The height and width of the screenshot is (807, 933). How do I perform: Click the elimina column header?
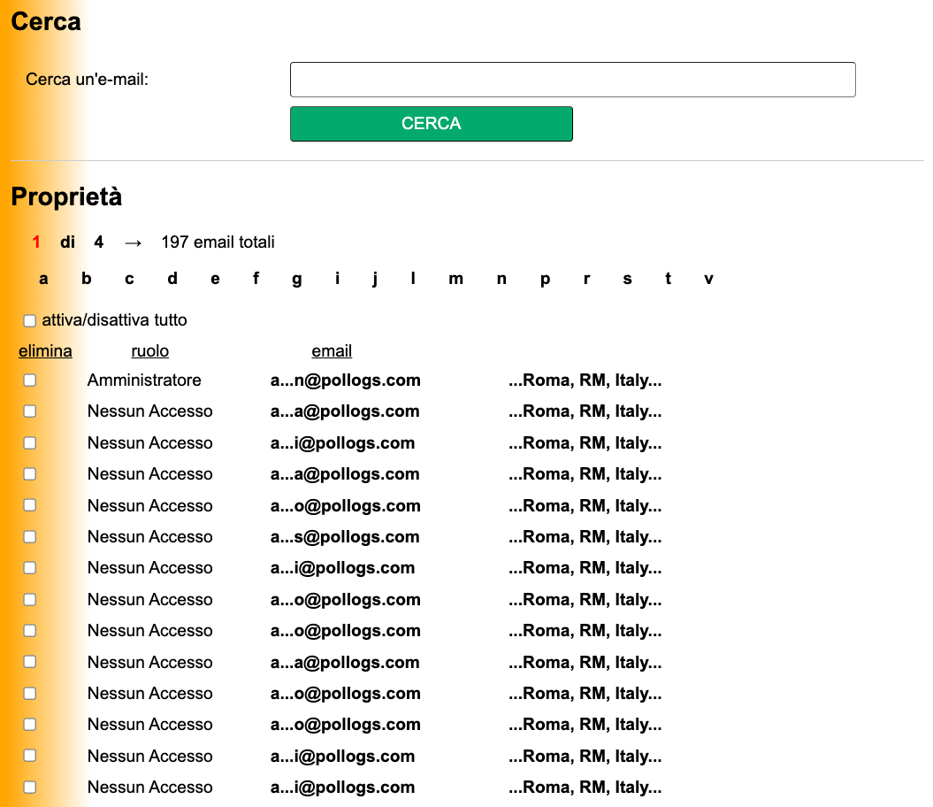[45, 350]
